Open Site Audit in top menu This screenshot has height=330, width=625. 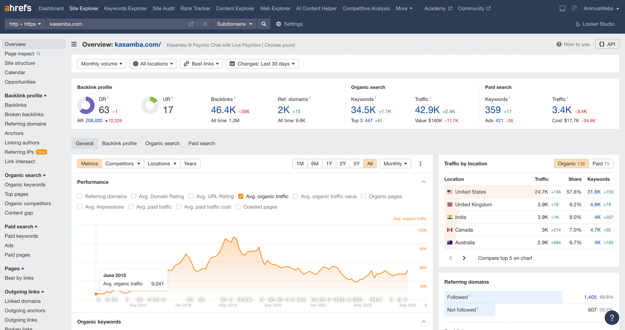[164, 8]
